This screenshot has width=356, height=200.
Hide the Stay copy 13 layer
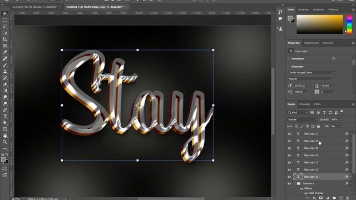pyautogui.click(x=289, y=163)
